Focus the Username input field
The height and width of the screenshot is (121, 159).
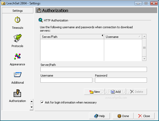click(x=66, y=80)
